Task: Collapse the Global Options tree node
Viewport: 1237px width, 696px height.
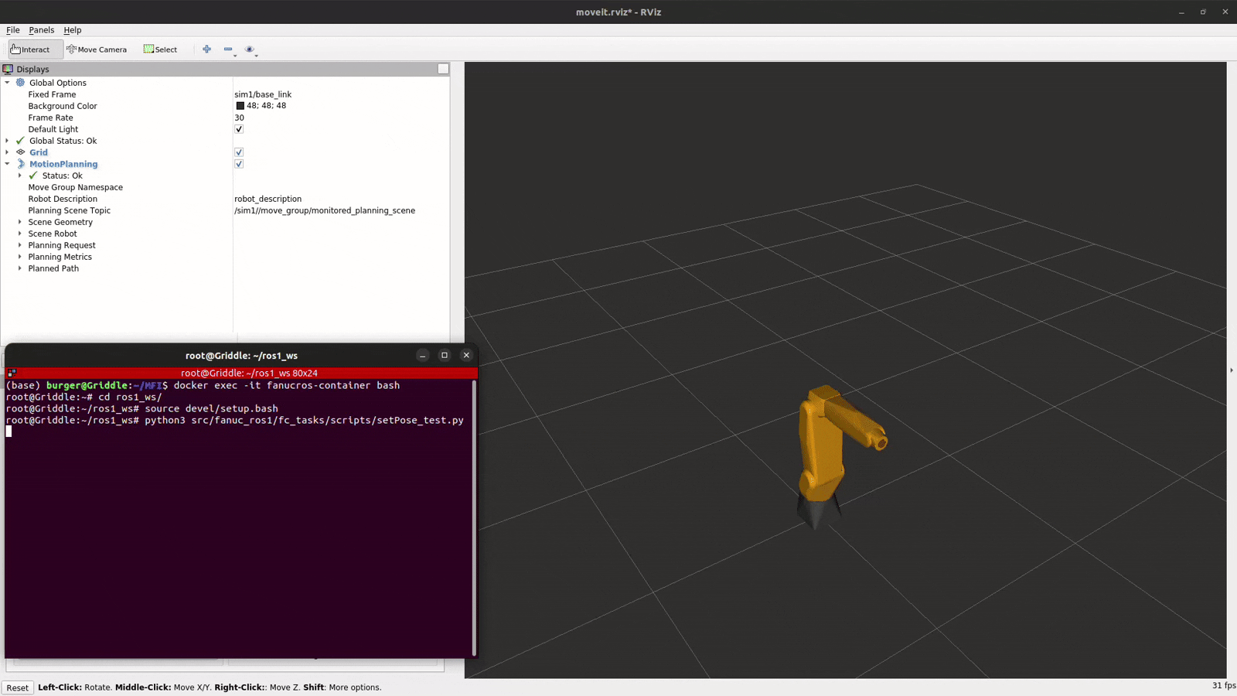Action: tap(8, 83)
